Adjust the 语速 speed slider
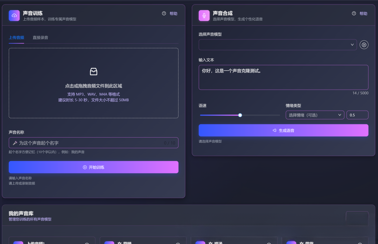 point(240,115)
